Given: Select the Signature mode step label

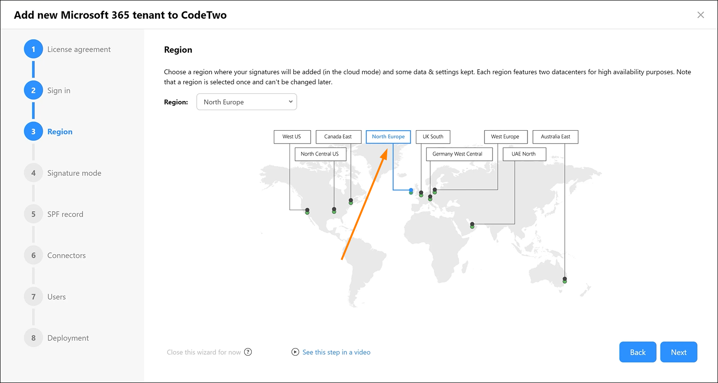Looking at the screenshot, I should (74, 173).
